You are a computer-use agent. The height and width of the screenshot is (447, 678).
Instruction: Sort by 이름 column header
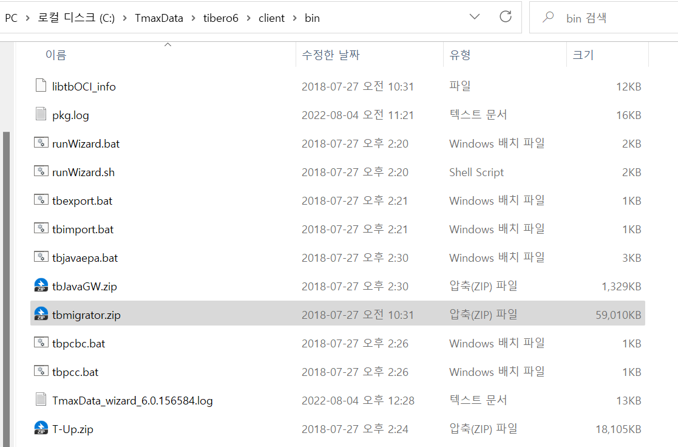[x=56, y=55]
